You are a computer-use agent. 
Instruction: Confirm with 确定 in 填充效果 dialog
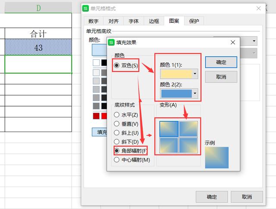click(221, 62)
